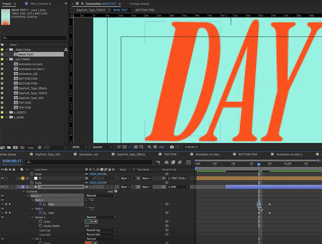Screen dimensions: 322x244
Task: Expand the z_ASSETS folder
Action: point(6,112)
